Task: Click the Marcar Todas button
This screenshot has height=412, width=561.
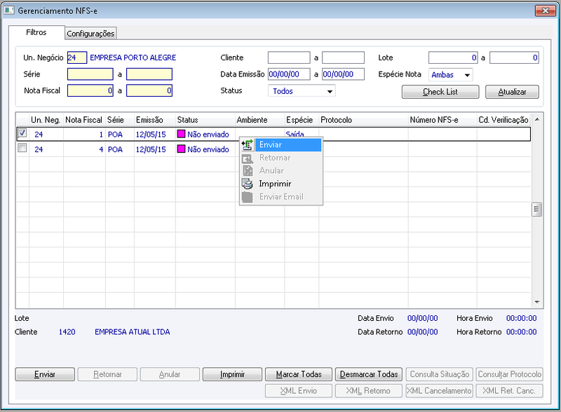Action: [299, 374]
